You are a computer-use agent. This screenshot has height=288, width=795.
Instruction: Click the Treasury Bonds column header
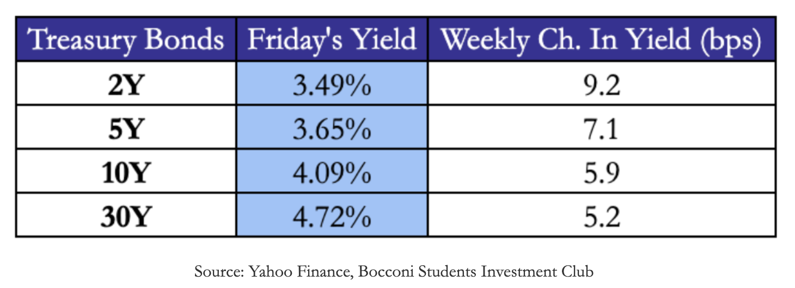click(x=126, y=41)
